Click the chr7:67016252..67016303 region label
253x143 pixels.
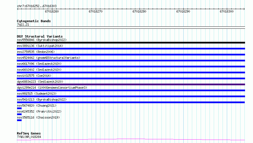(37, 6)
